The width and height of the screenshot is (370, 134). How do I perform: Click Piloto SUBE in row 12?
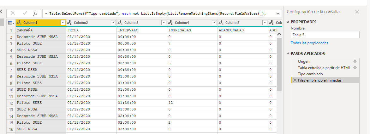tap(41, 103)
